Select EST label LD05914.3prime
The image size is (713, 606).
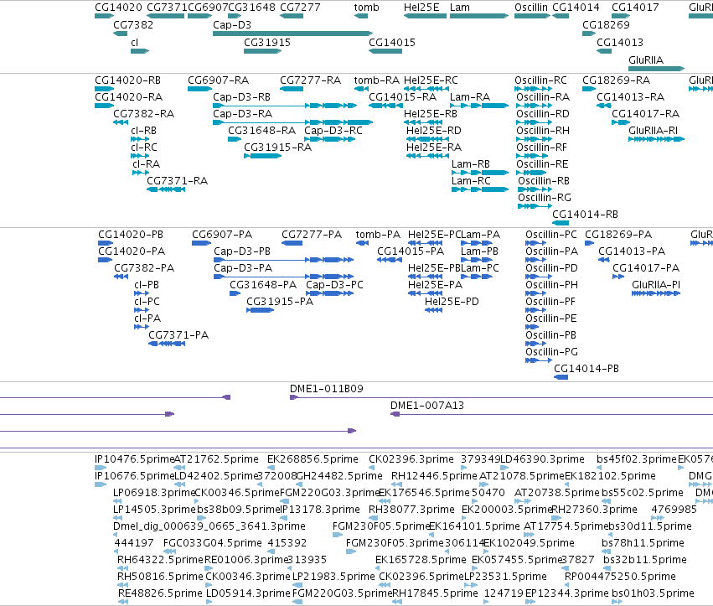click(248, 593)
